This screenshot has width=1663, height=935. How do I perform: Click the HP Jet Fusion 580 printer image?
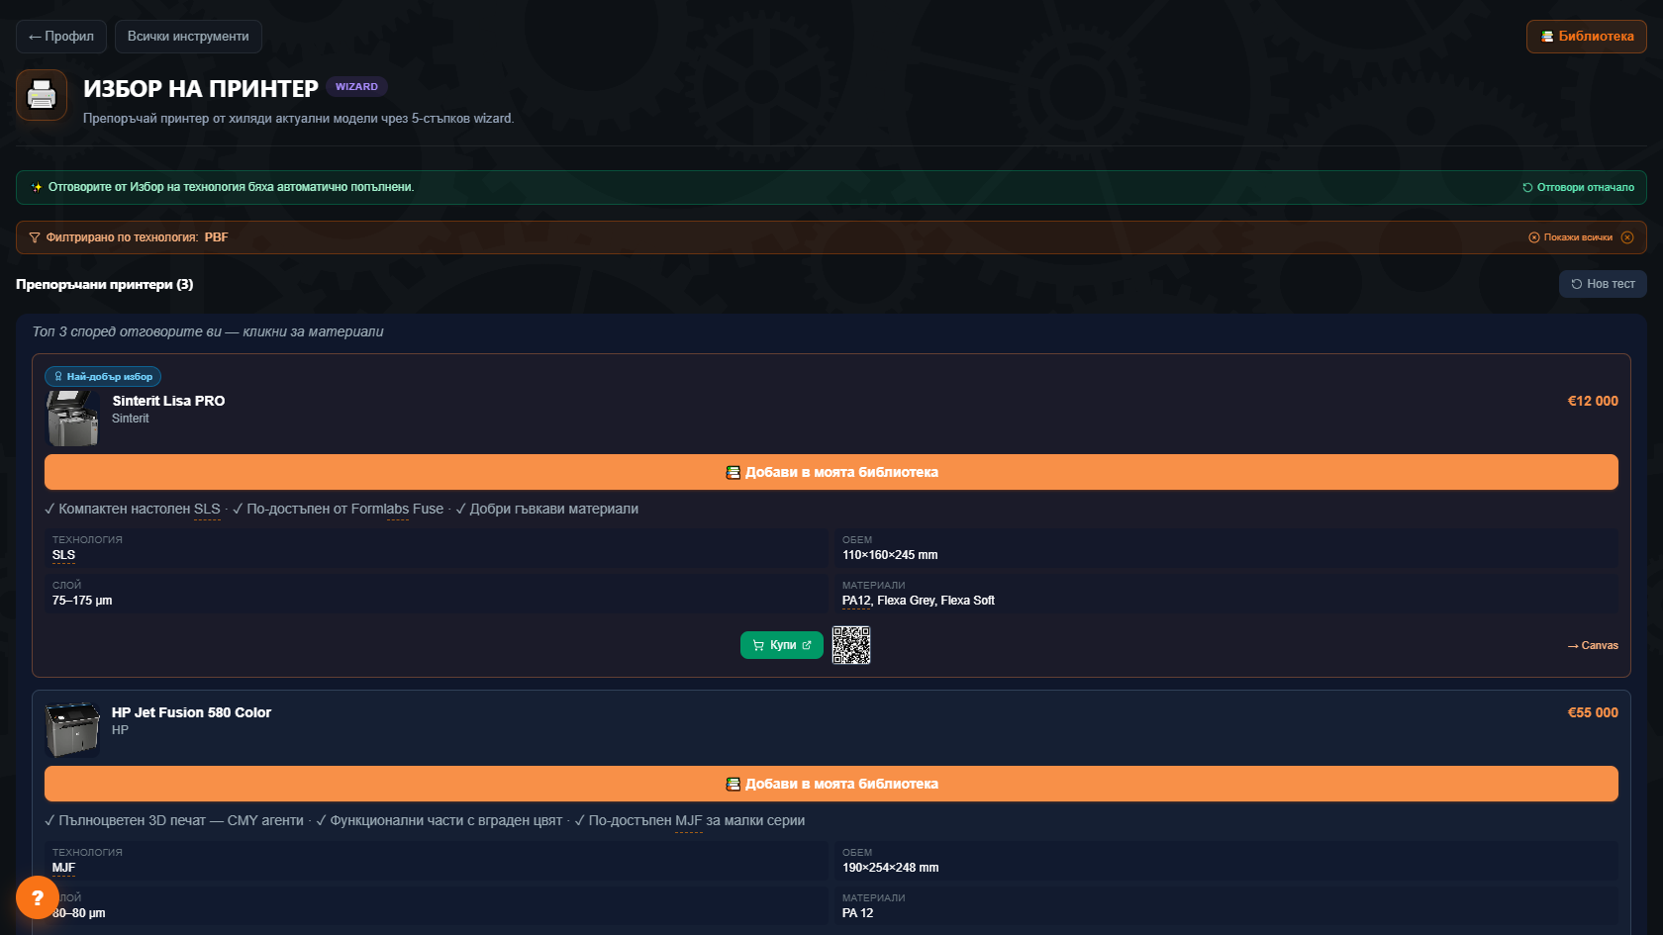pos(72,730)
